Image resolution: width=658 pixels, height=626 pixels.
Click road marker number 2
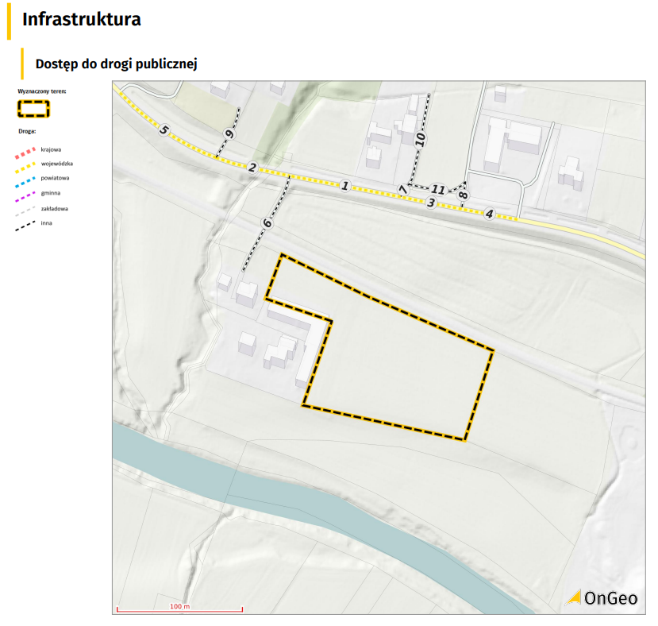[252, 168]
